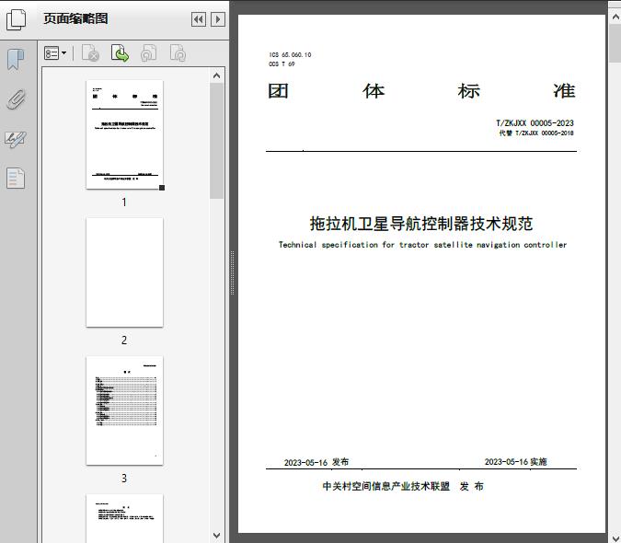Rotate page clockwise icon

(178, 54)
